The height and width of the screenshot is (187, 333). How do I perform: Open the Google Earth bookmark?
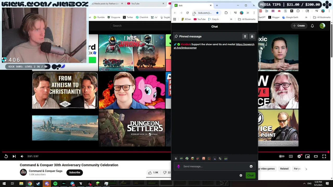tap(290, 17)
